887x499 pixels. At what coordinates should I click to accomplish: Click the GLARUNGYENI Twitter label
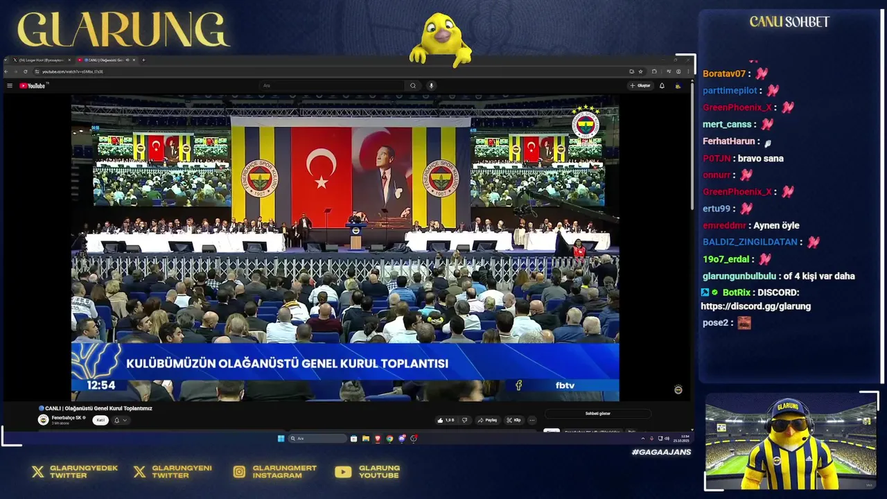[x=182, y=471]
